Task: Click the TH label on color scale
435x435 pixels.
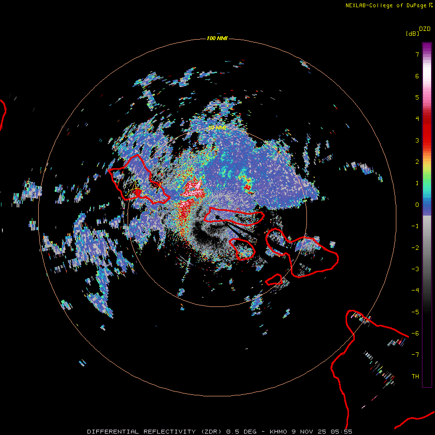Action: click(x=415, y=377)
